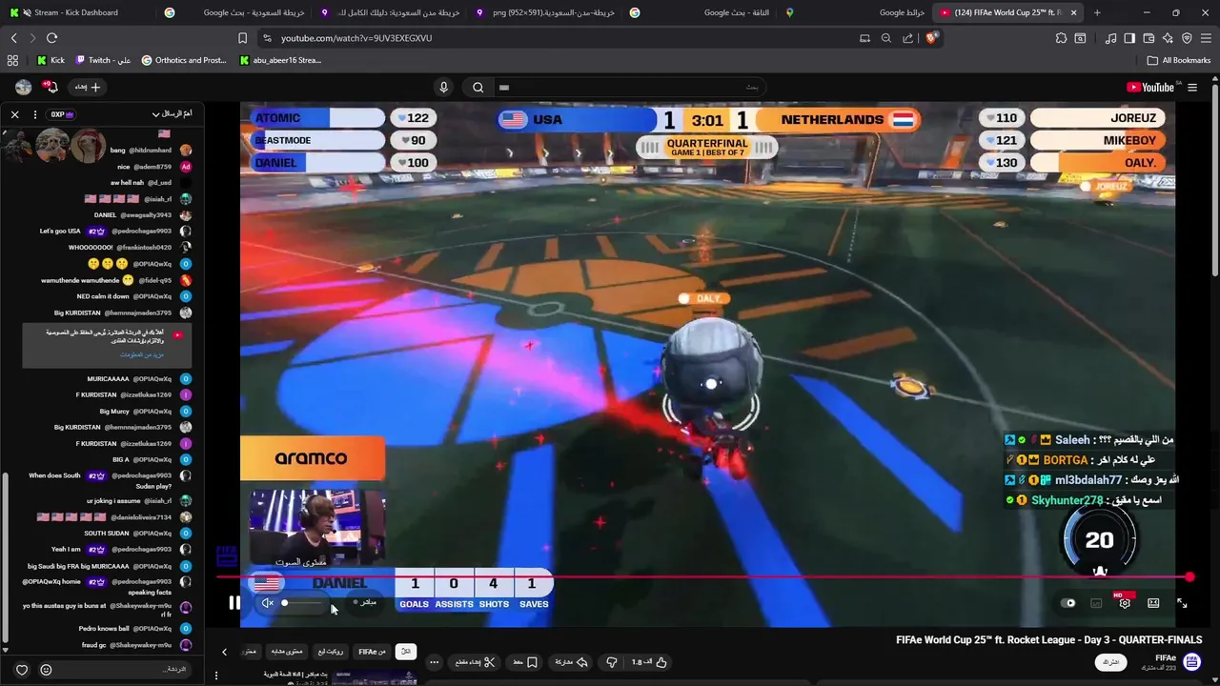Click the heart reaction icon in chat

(22, 670)
